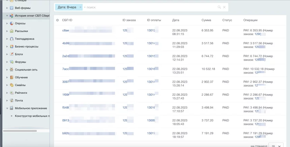
Task: Expand the Блоги tree section
Action: tap(7, 54)
